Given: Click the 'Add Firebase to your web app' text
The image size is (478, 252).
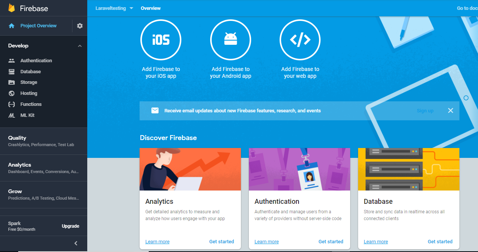Looking at the screenshot, I should tap(300, 72).
